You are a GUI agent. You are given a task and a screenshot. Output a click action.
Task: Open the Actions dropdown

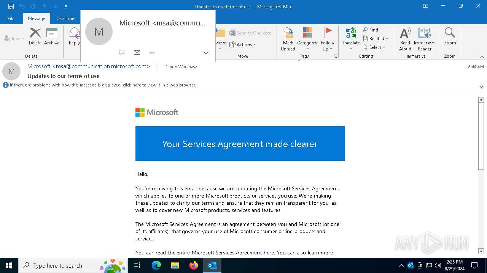(x=243, y=44)
